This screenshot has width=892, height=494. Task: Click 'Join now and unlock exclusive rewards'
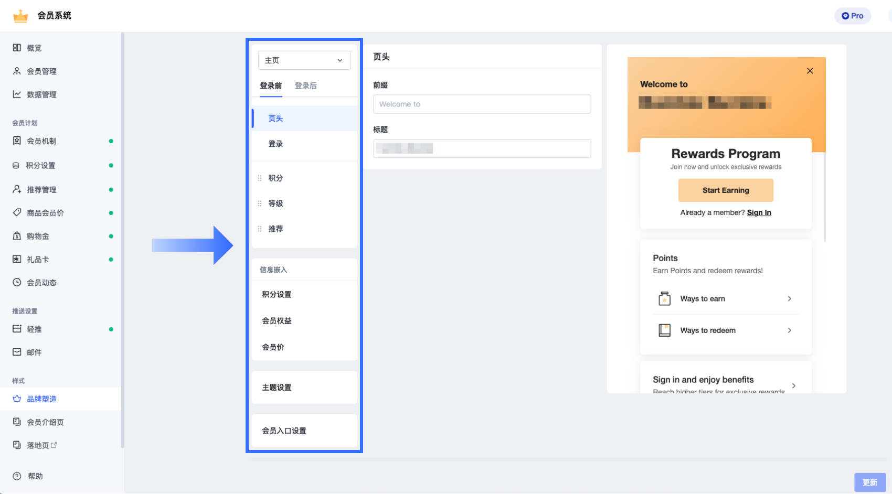point(726,167)
